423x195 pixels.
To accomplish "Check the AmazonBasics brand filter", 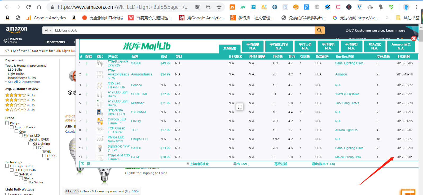I will 12,127.
